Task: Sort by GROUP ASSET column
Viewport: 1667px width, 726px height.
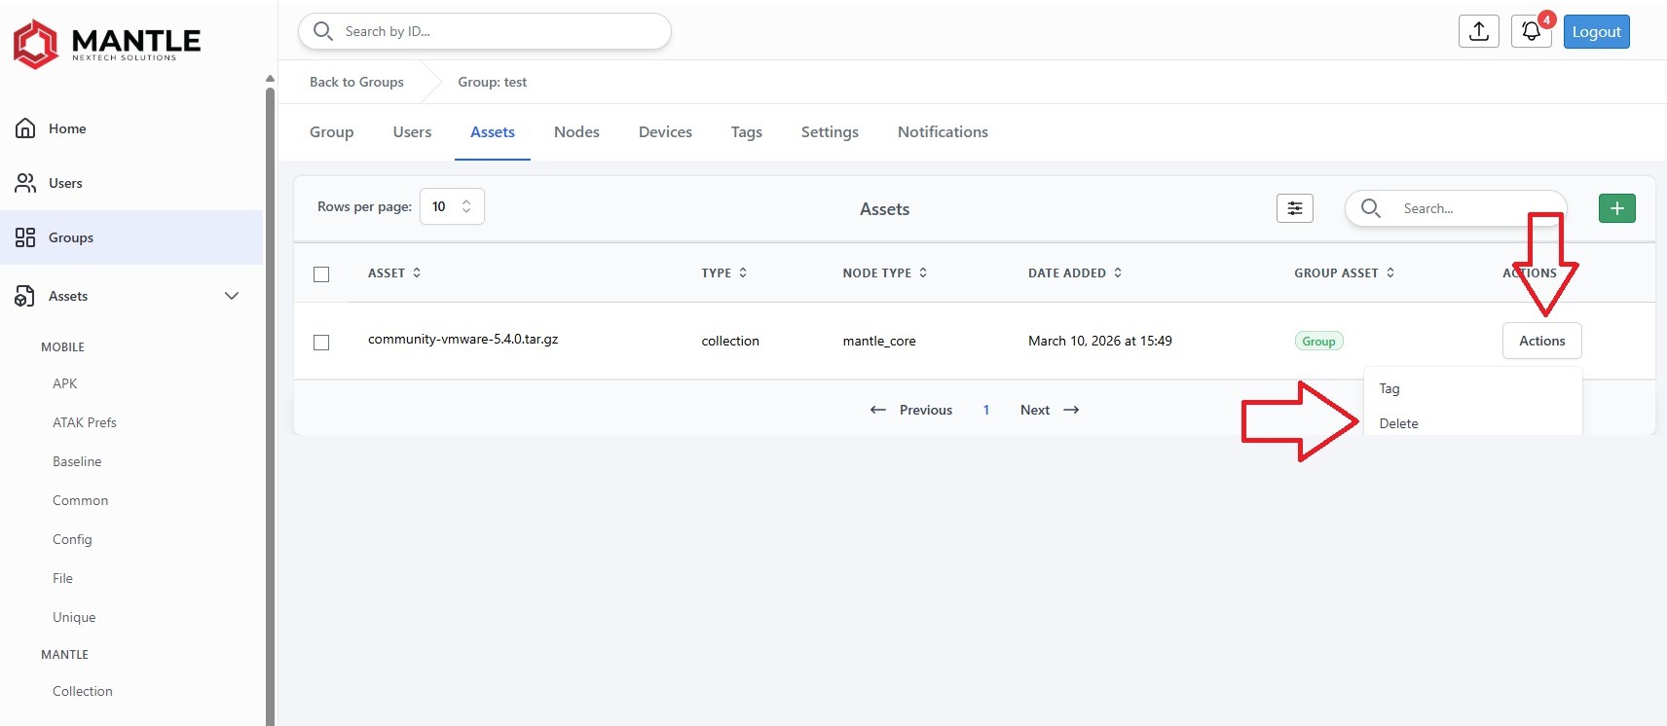Action: point(1344,272)
